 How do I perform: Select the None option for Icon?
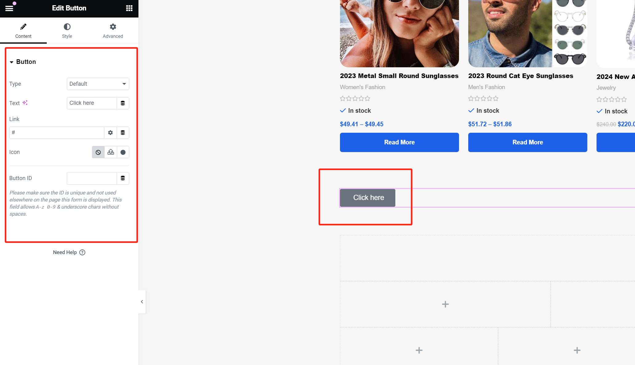point(98,152)
